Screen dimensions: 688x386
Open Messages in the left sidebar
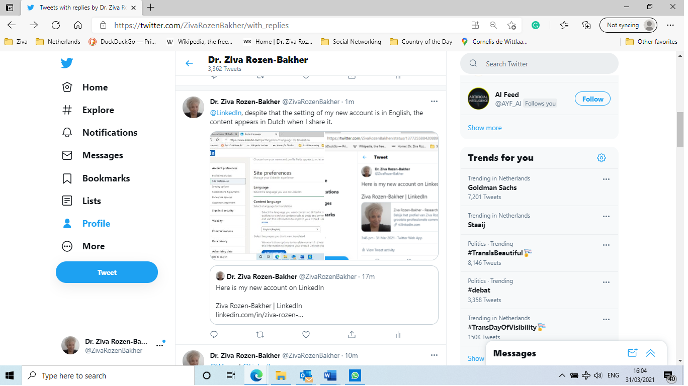point(92,155)
